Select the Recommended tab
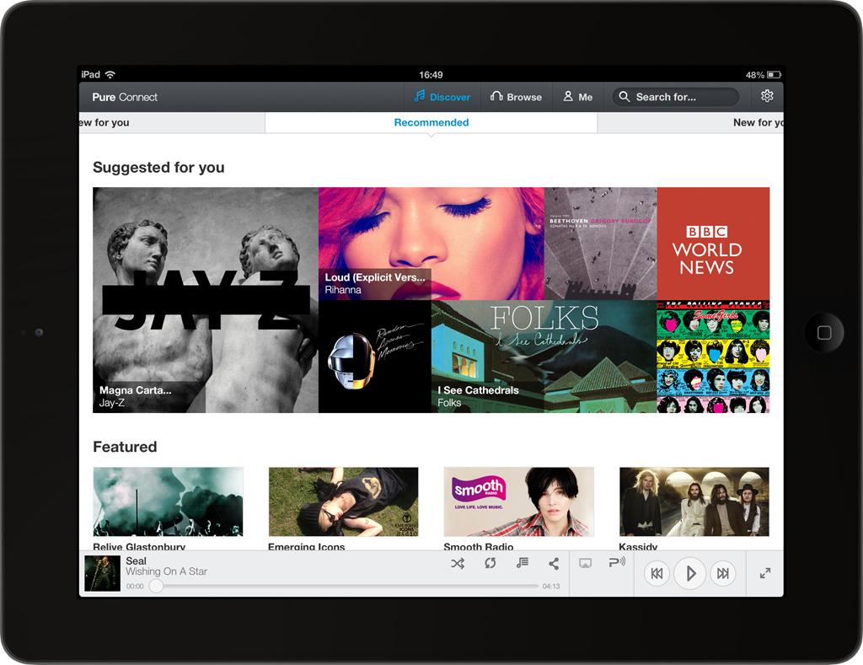Screen dimensions: 863x665 coord(431,122)
